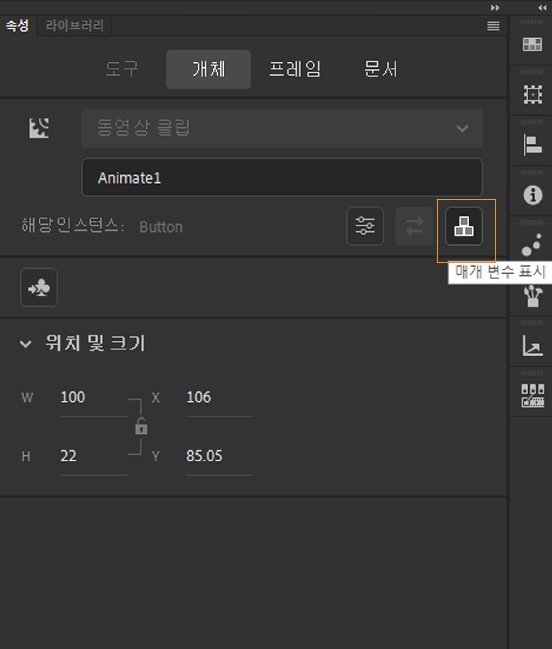This screenshot has height=649, width=552.
Task: Click the club-shaped symbol behavior icon
Action: point(39,288)
